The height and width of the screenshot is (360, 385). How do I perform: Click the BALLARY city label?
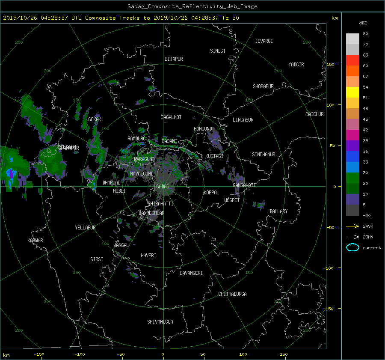click(x=278, y=211)
